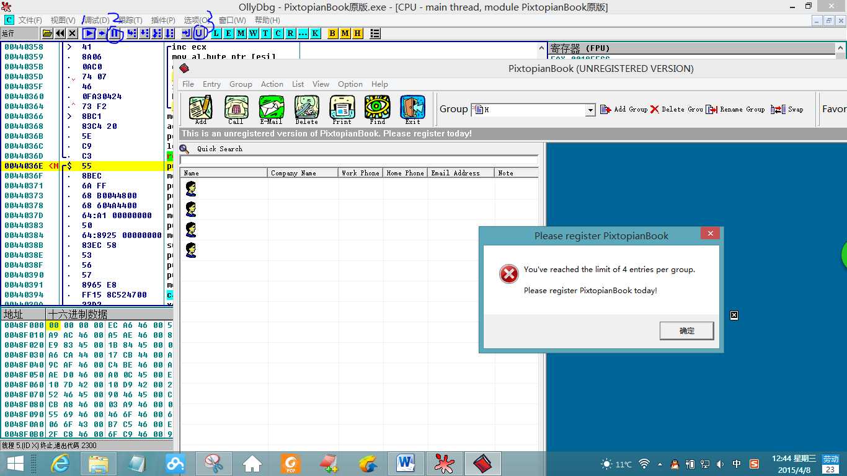
Task: Click the Trace into toolbar icon
Action: pos(157,33)
